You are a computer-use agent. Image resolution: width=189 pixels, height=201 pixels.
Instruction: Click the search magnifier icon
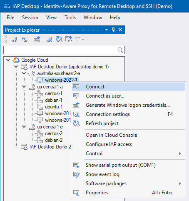(120, 50)
